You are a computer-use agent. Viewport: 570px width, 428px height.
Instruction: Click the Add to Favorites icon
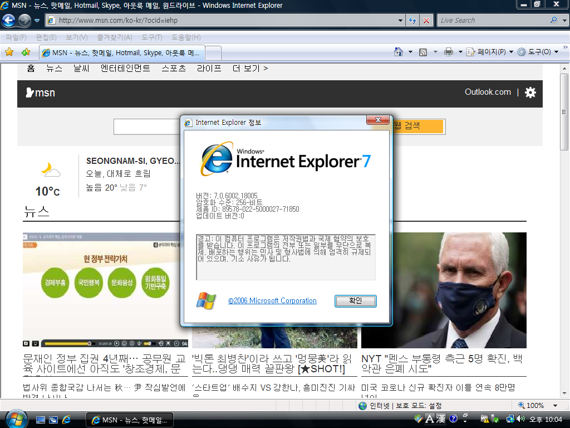(26, 52)
